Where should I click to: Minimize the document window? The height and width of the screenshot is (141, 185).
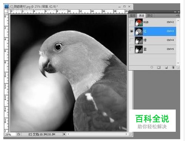click(120, 7)
